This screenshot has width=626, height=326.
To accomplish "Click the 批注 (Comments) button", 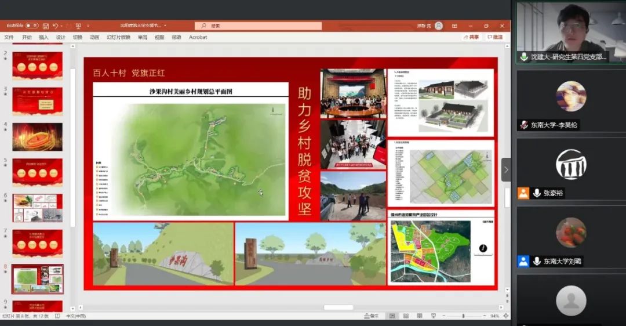I will pyautogui.click(x=495, y=37).
